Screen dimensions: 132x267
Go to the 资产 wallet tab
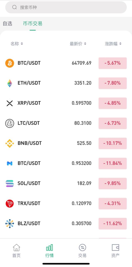115,250
